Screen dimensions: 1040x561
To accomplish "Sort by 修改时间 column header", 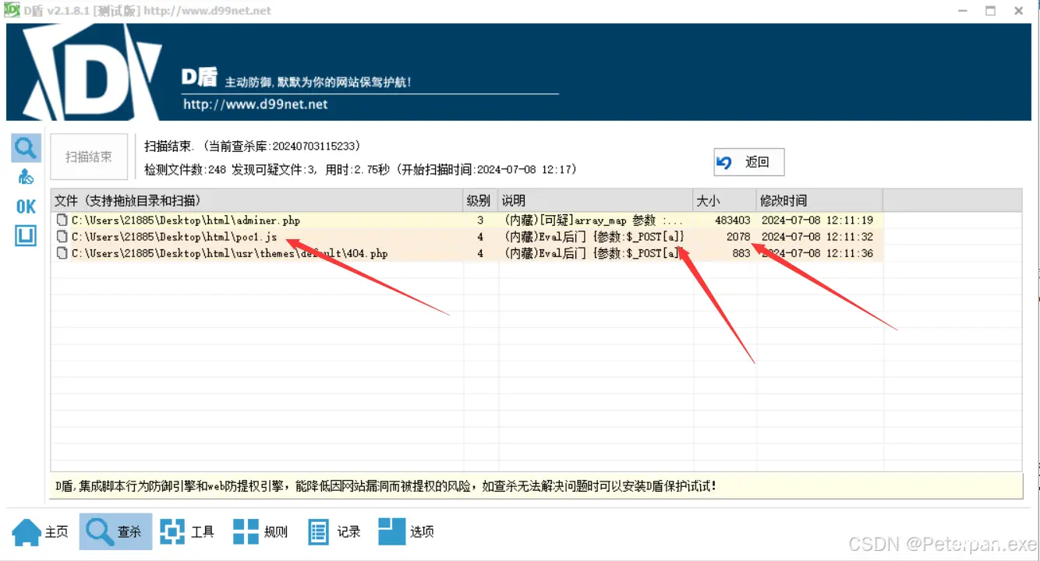I will point(819,200).
